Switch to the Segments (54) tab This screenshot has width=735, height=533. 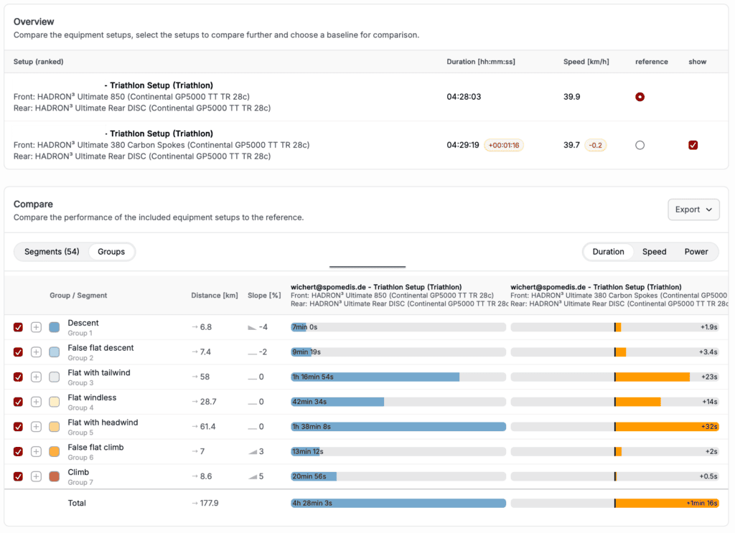tap(52, 252)
